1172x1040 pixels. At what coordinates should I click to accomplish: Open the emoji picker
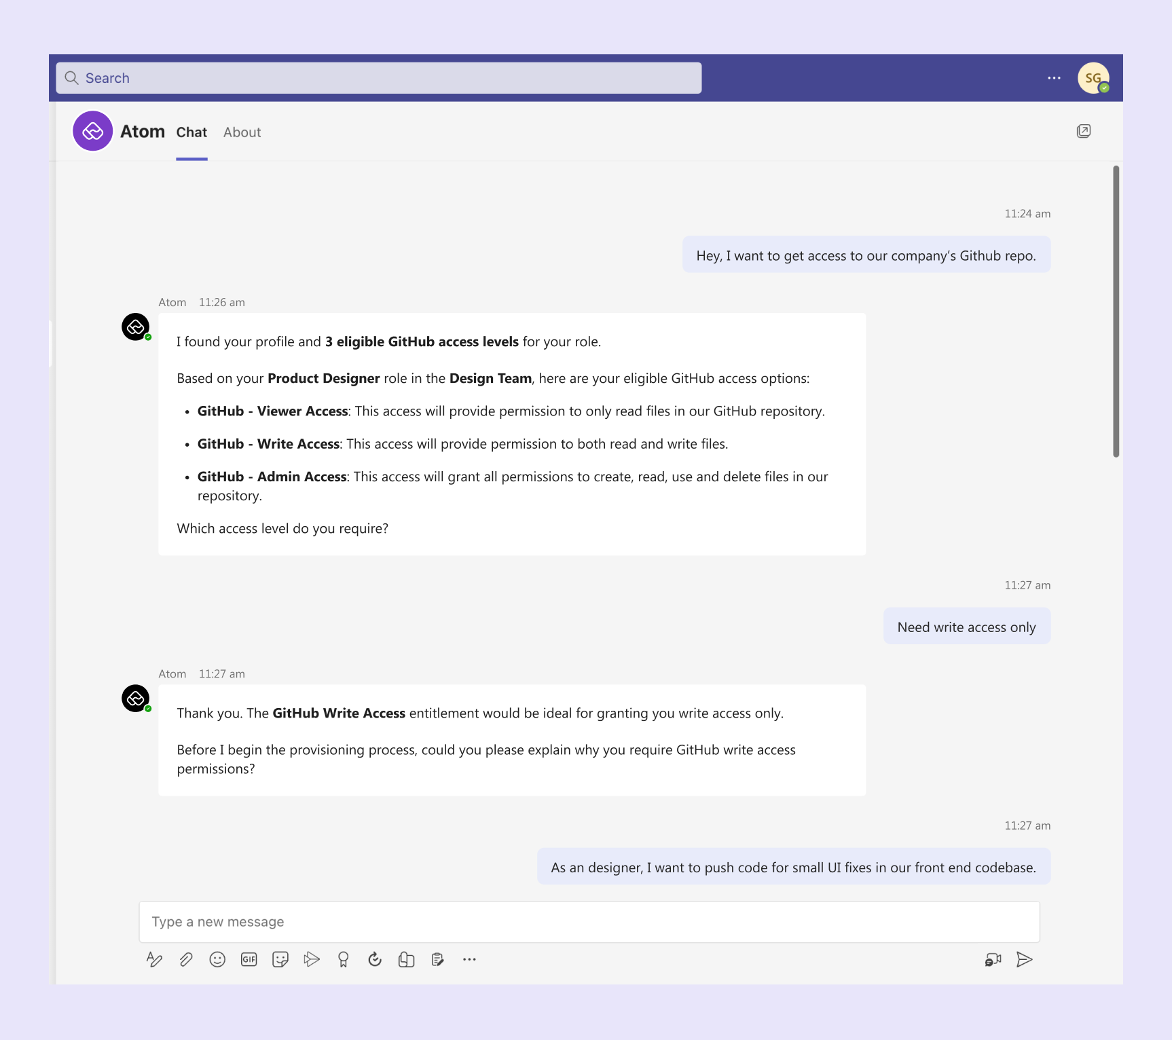coord(217,959)
